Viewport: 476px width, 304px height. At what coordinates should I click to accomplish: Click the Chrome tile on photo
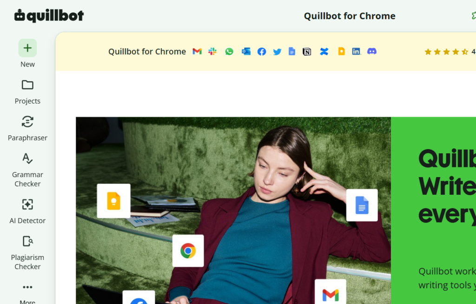[x=188, y=251]
